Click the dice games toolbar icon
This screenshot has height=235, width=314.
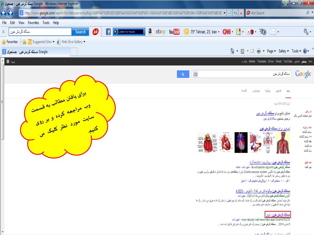click(250, 32)
